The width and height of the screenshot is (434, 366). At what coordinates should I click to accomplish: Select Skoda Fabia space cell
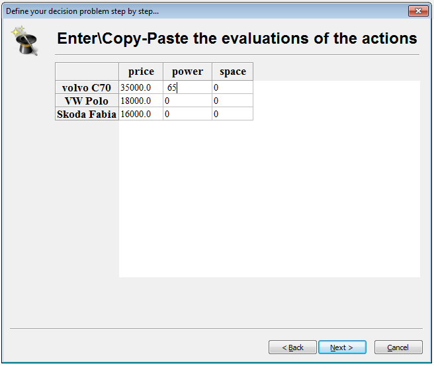(232, 114)
